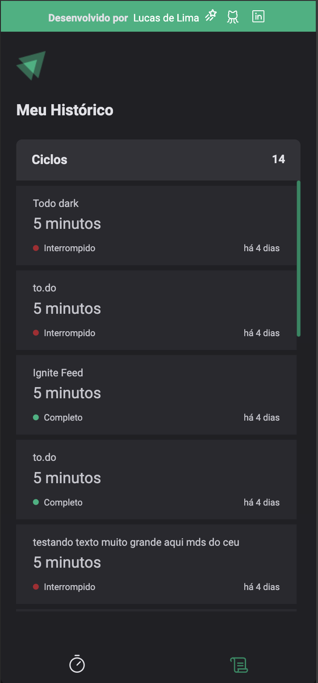Click the green triangle app logo
This screenshot has height=683, width=318.
tap(31, 65)
